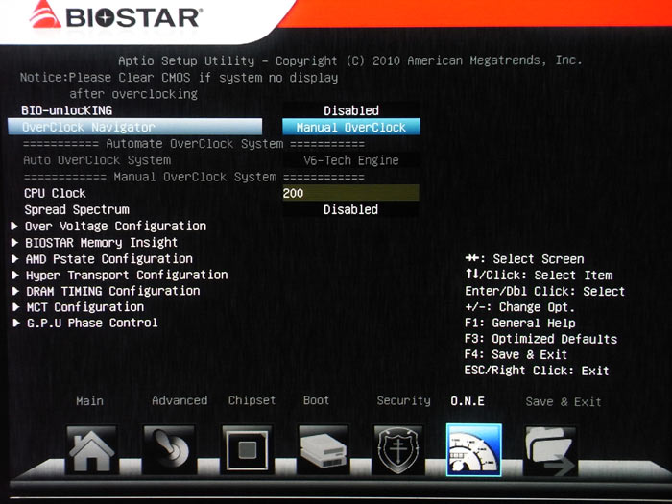Switch to the Advanced tab label
The width and height of the screenshot is (672, 504).
click(x=180, y=400)
